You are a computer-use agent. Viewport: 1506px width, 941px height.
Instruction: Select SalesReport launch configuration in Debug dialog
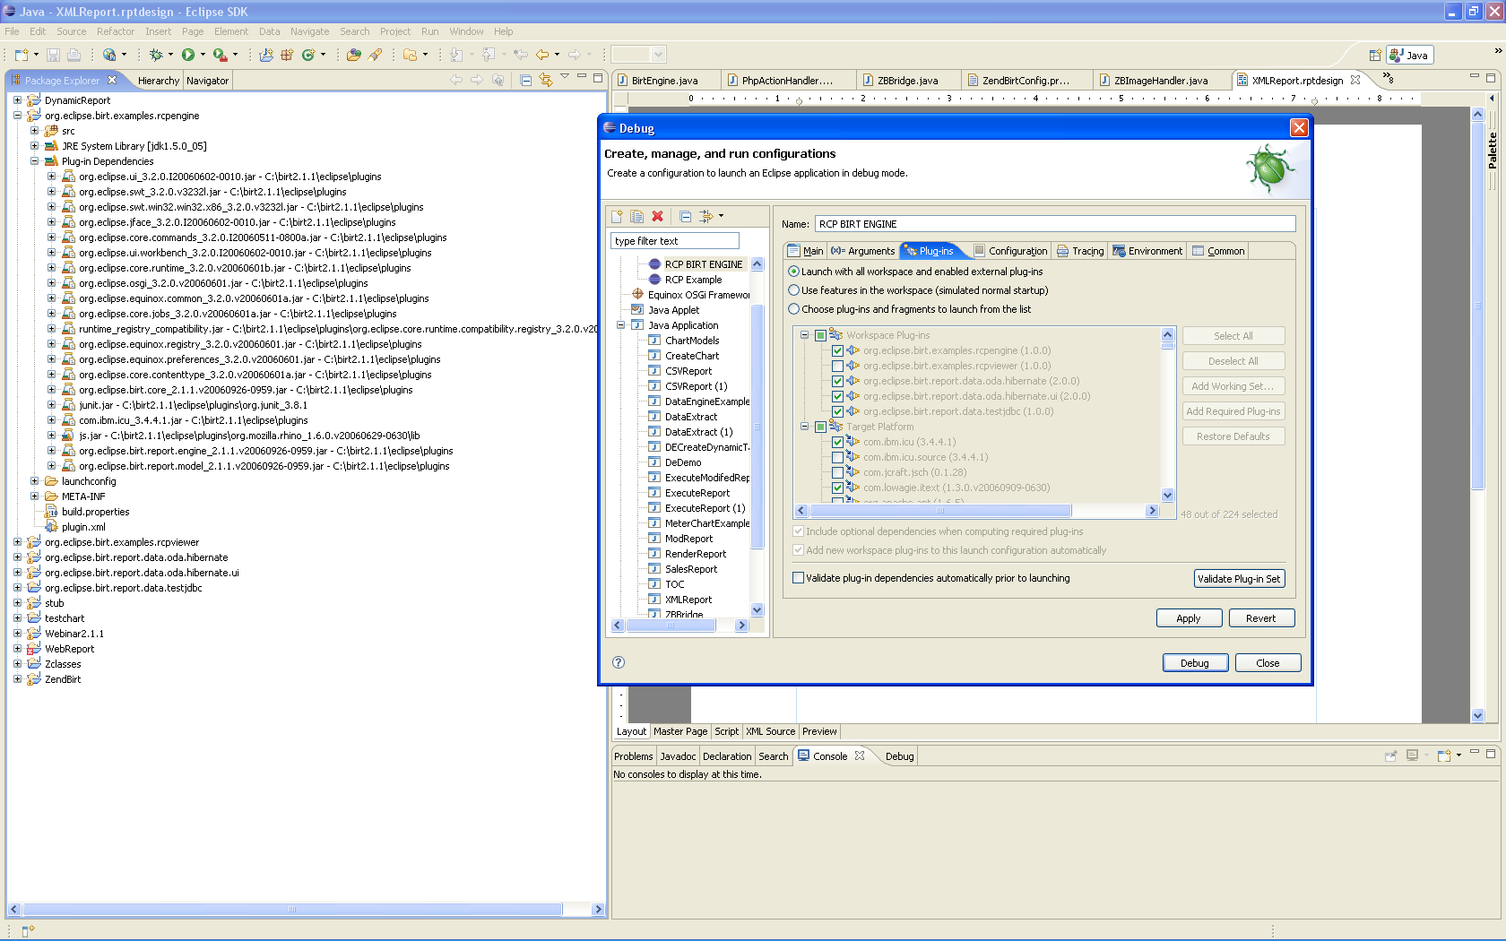[691, 569]
